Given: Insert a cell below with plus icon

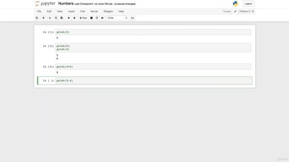Looking at the screenshot, I should click(x=43, y=18).
